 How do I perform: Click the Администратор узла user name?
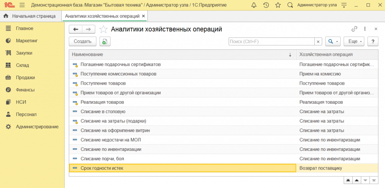(317, 5)
